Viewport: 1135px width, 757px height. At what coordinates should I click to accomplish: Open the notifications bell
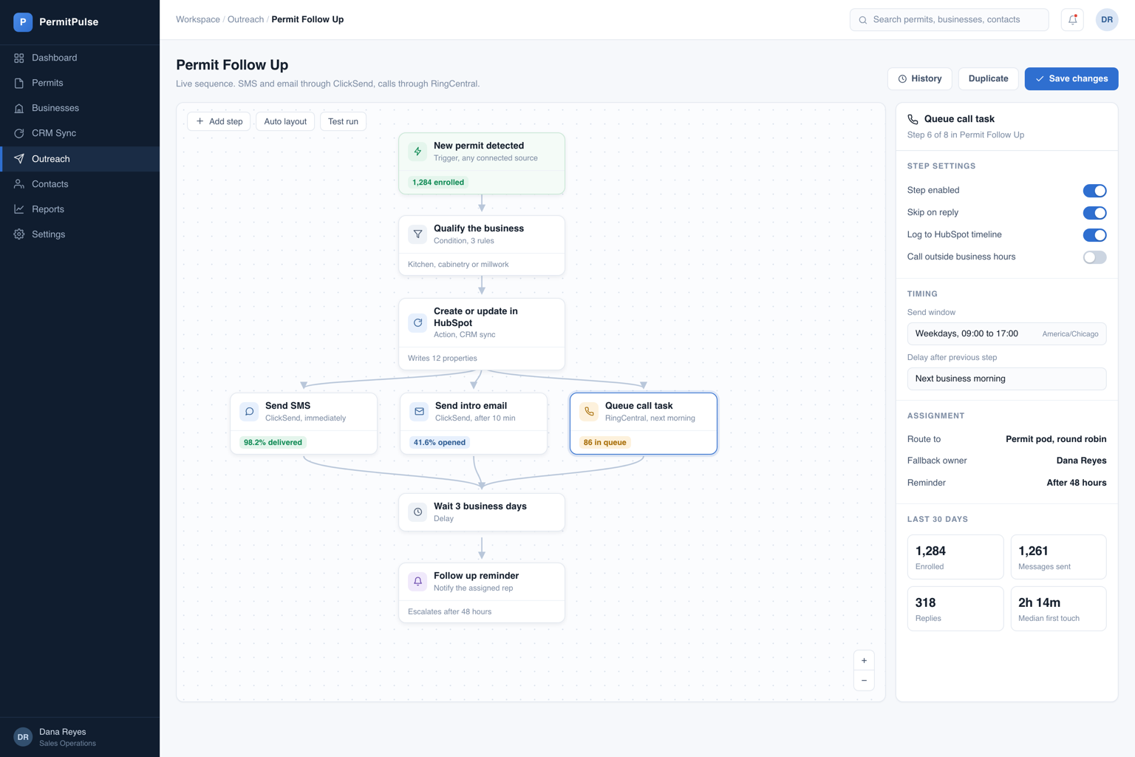tap(1072, 20)
